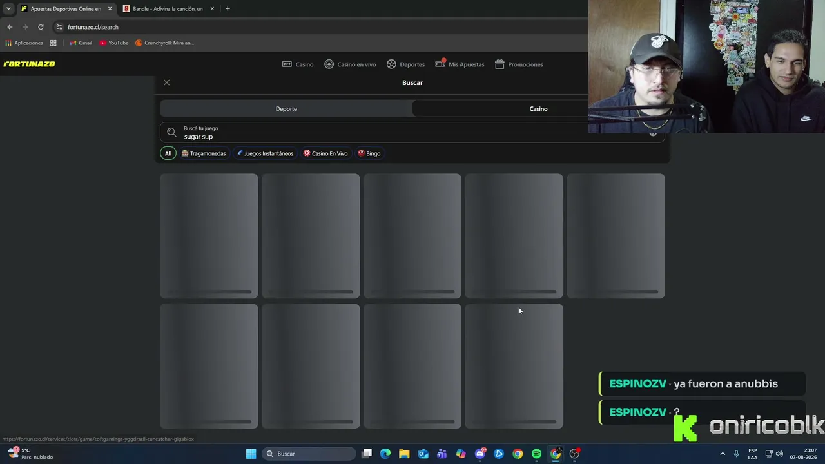
Task: Go forward in browser history
Action: click(x=25, y=27)
